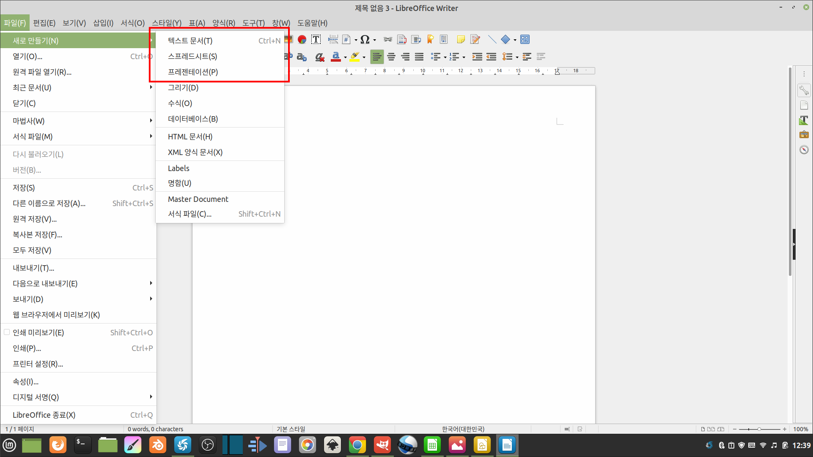Open the Highlighting Color dropdown arrow
This screenshot has height=457, width=813.
click(364, 57)
